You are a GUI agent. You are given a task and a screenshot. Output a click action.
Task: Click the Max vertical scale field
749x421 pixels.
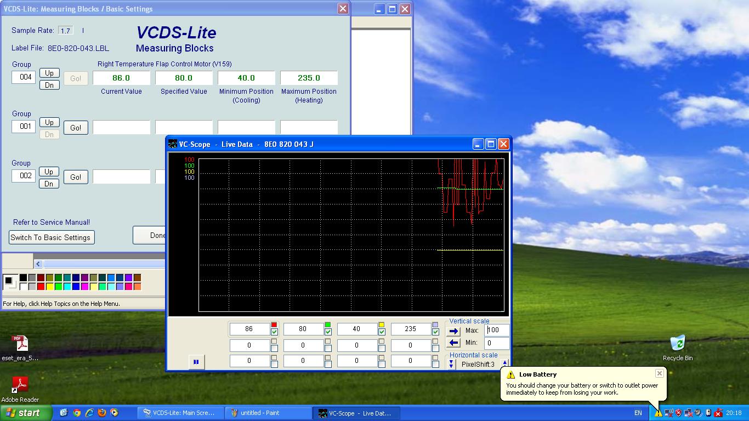(x=497, y=330)
